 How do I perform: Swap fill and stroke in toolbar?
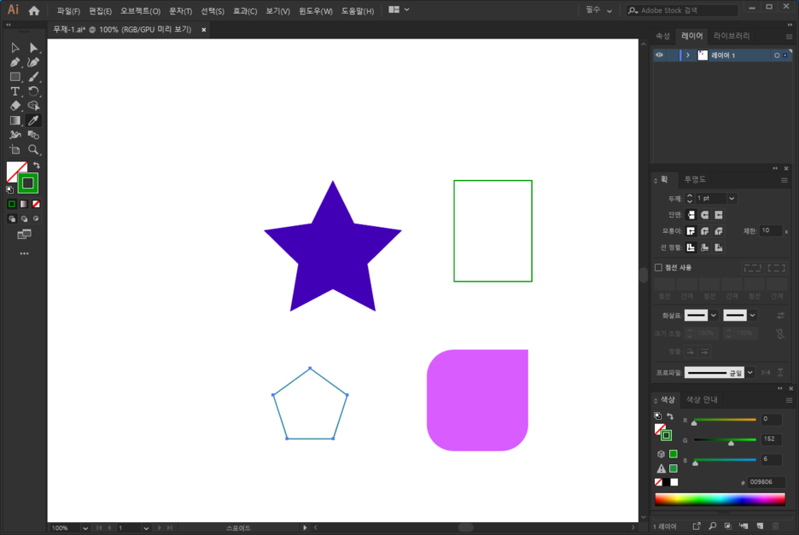click(x=37, y=165)
